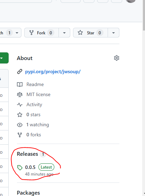Screen dimensions: 145x196
Task: Expand the Fork options dropdown arrow
Action: [x=64, y=33]
